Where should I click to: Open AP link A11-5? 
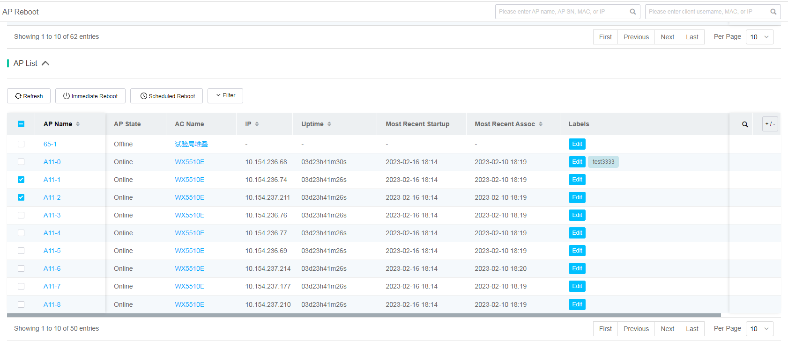click(x=52, y=251)
